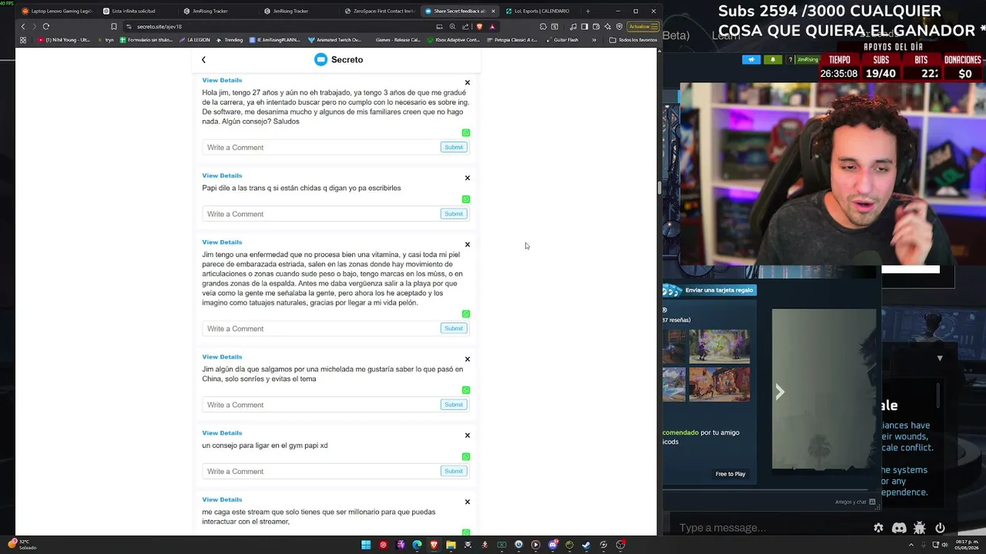The height and width of the screenshot is (554, 986).
Task: Open the Windows Start menu
Action: click(x=366, y=545)
